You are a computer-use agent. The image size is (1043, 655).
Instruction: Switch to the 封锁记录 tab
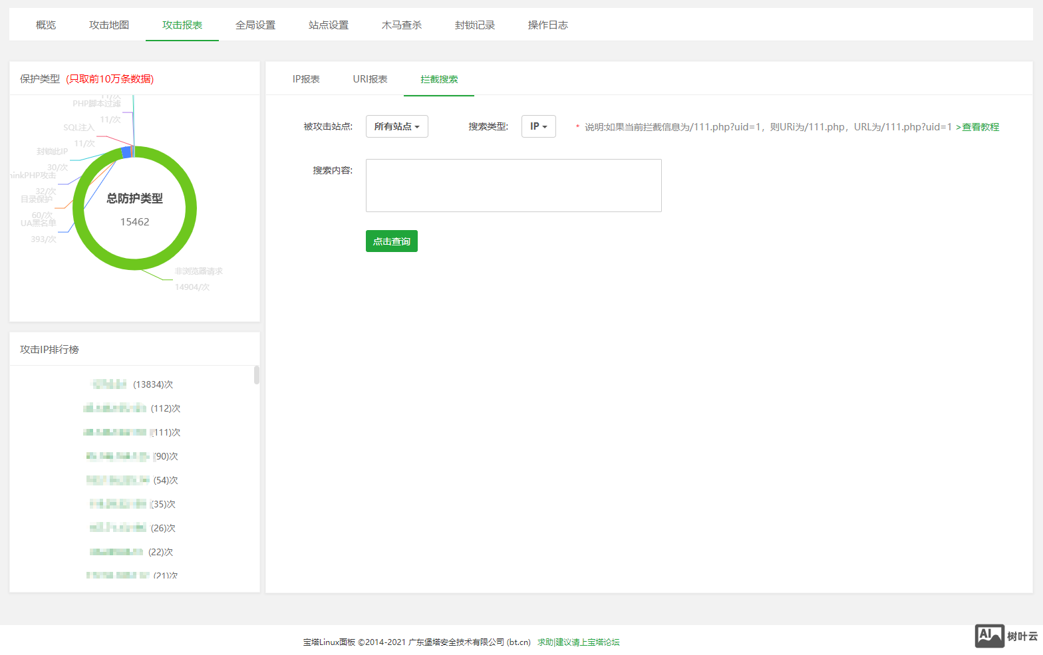click(475, 25)
